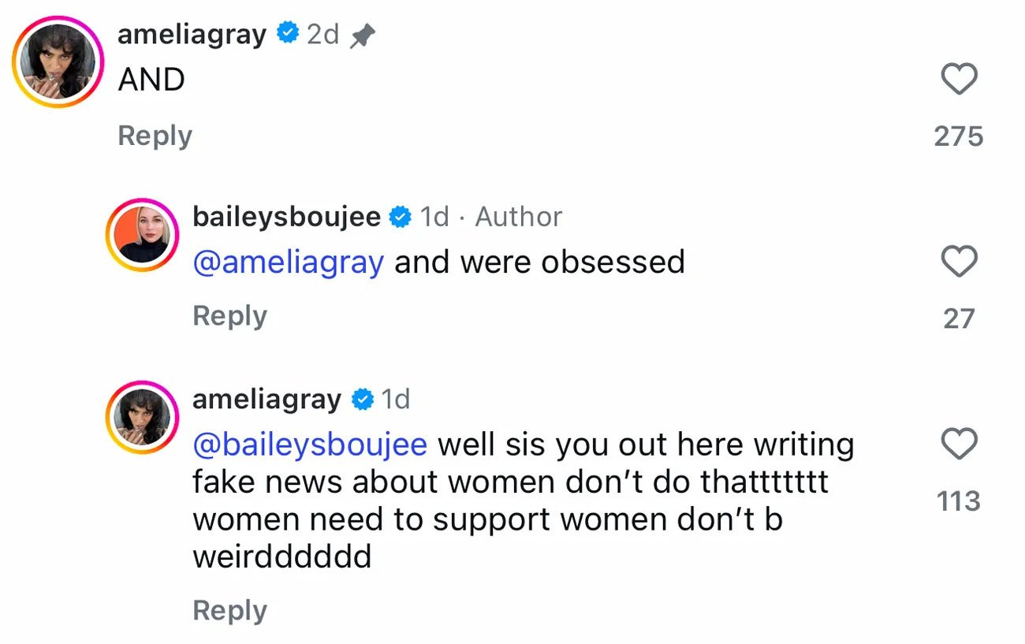The width and height of the screenshot is (1025, 644).
Task: Tap the heart icon on baileysboujee's reply
Action: point(959,261)
